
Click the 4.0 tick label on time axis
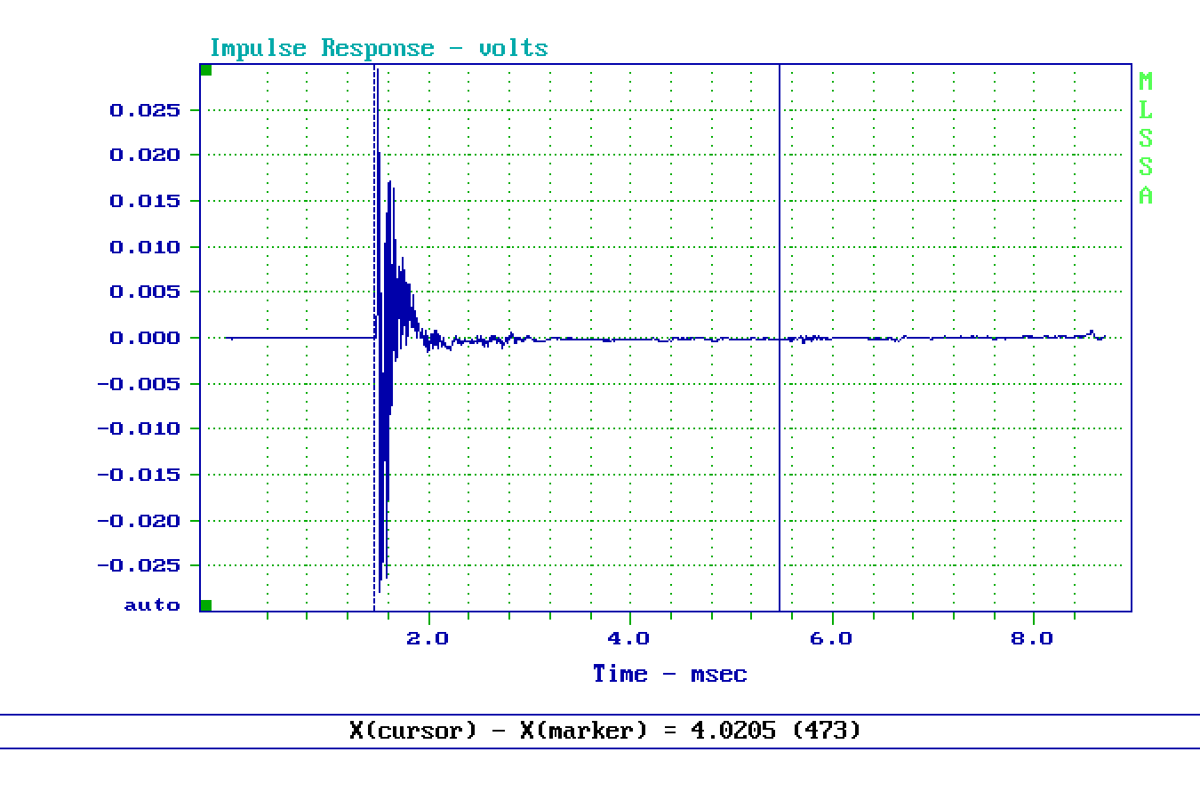click(628, 638)
